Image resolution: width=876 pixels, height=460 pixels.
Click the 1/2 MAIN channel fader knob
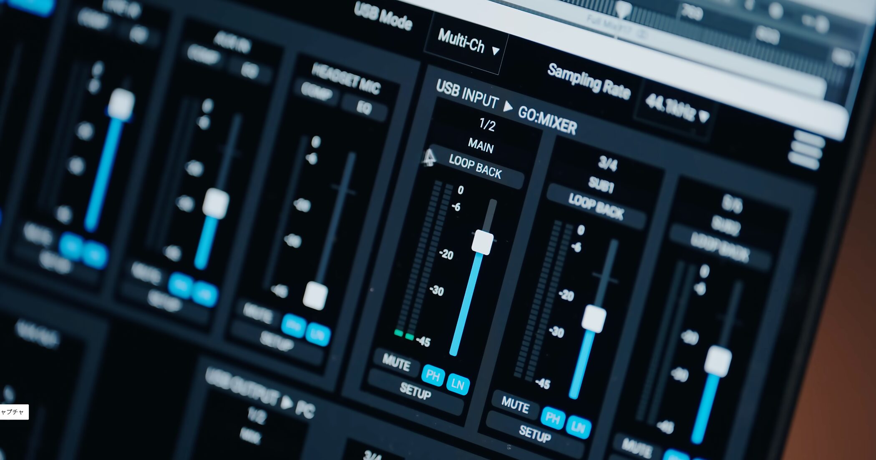[482, 242]
